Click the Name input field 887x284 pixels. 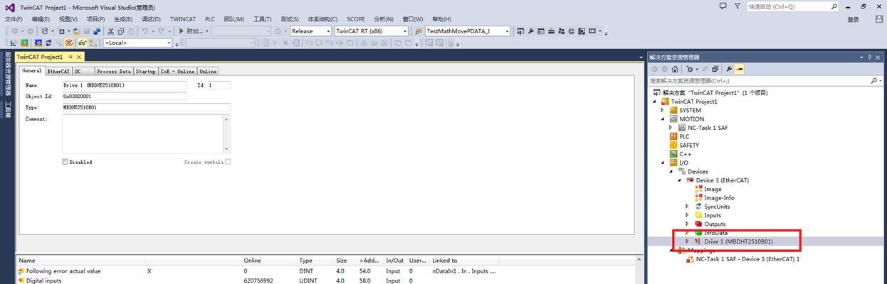[x=125, y=85]
